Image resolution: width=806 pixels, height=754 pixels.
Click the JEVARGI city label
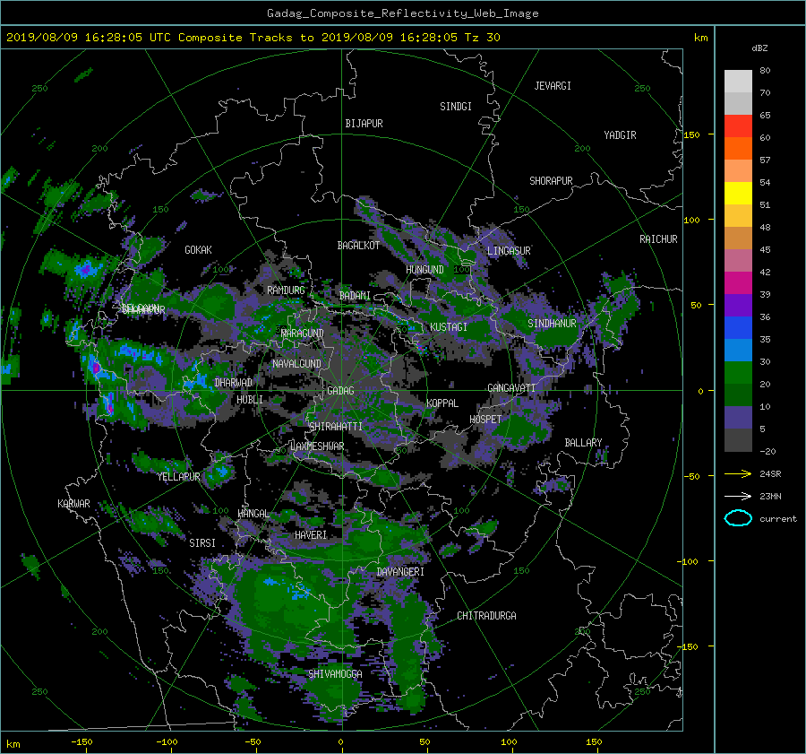tap(553, 86)
